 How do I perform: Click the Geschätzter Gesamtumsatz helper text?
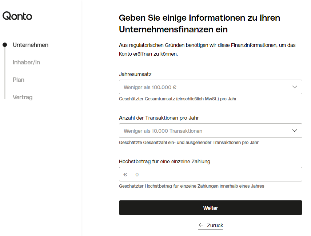click(x=178, y=99)
